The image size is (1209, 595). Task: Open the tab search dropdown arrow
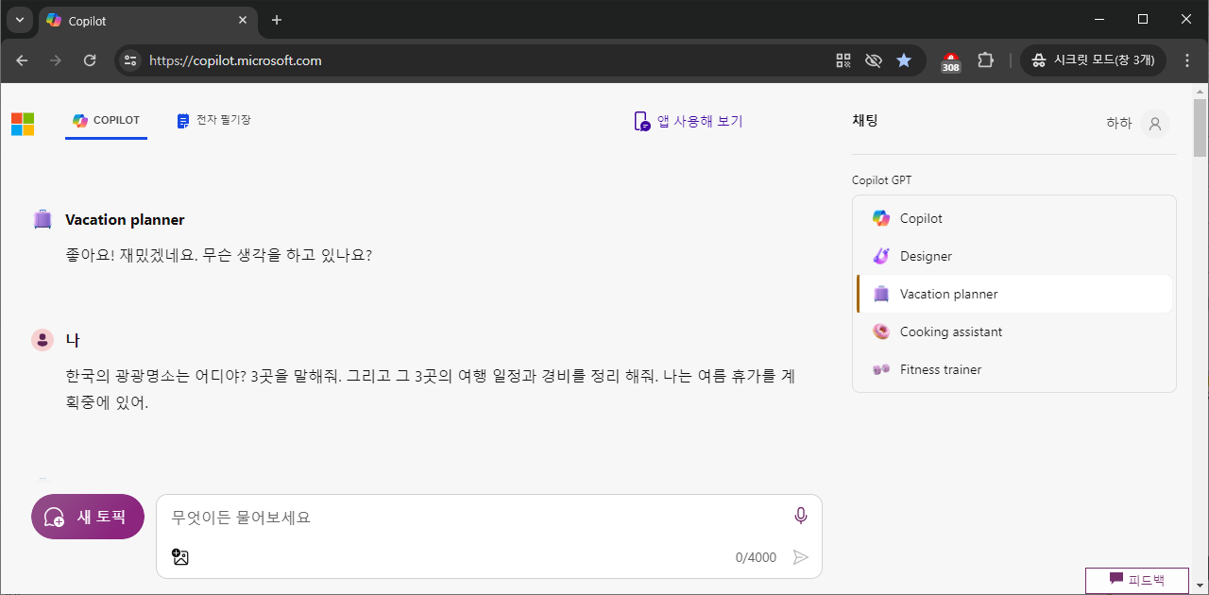pos(20,20)
